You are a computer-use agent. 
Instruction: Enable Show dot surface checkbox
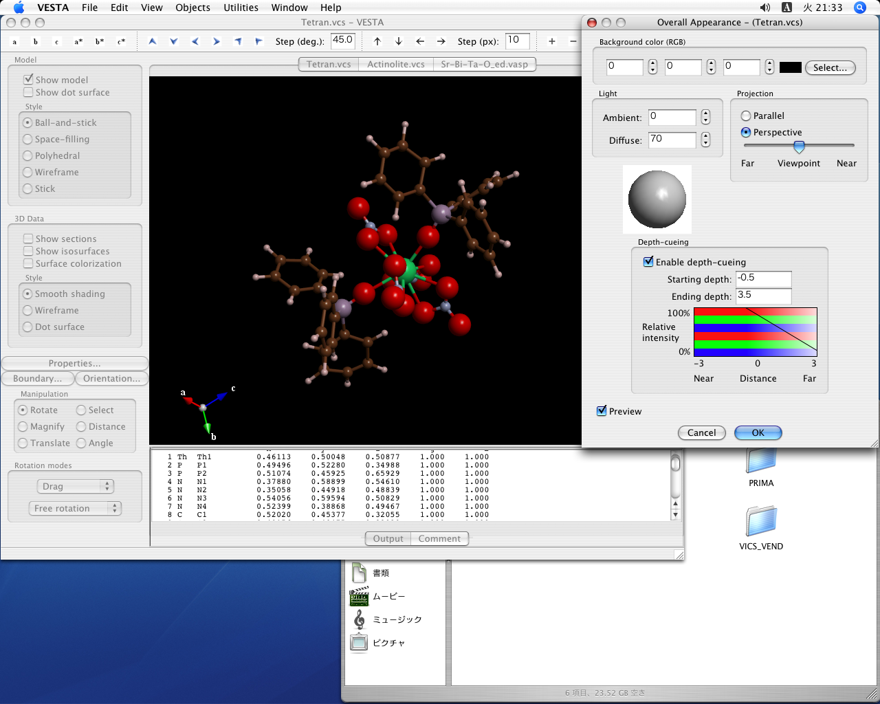[x=28, y=92]
